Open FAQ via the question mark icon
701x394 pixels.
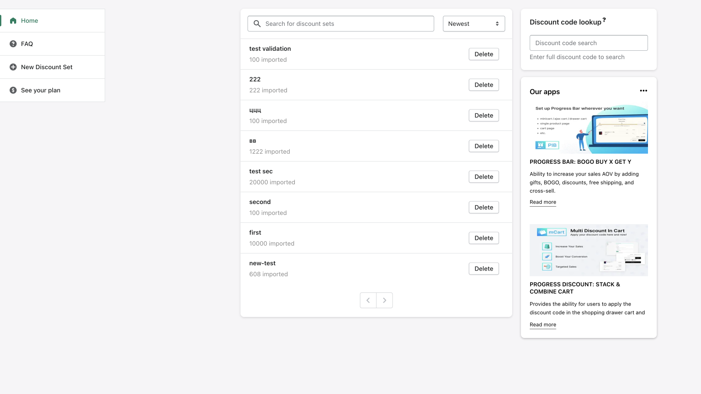point(13,43)
